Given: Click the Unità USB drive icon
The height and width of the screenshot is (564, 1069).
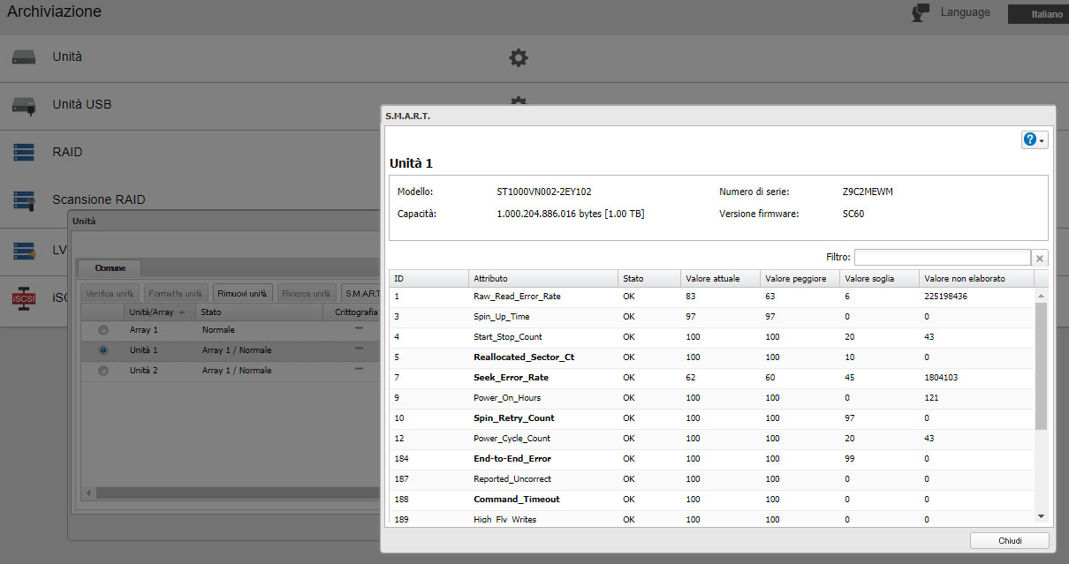Looking at the screenshot, I should click(24, 106).
